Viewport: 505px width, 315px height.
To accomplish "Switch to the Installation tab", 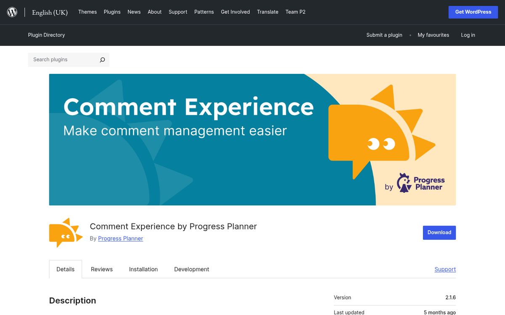I will pos(143,269).
